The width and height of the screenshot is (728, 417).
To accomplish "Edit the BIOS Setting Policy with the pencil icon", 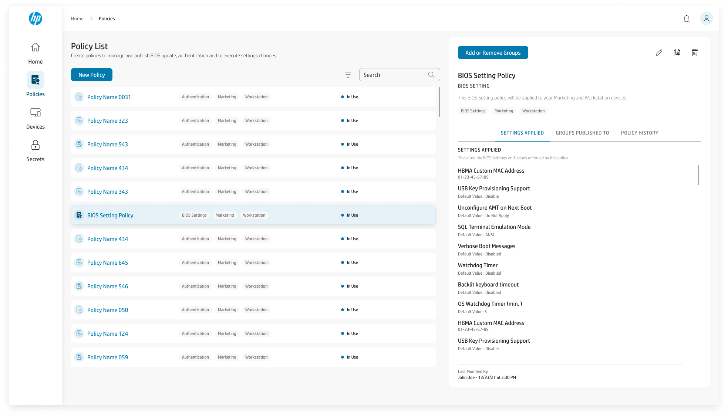I will pos(659,52).
